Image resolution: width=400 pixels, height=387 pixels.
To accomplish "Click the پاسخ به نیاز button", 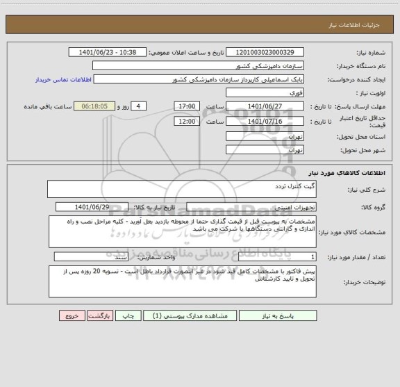I will point(278,315).
